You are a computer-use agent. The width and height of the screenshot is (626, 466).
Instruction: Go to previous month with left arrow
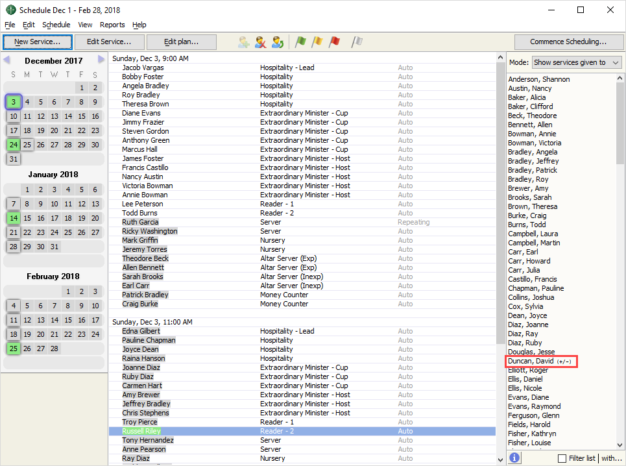[x=6, y=60]
